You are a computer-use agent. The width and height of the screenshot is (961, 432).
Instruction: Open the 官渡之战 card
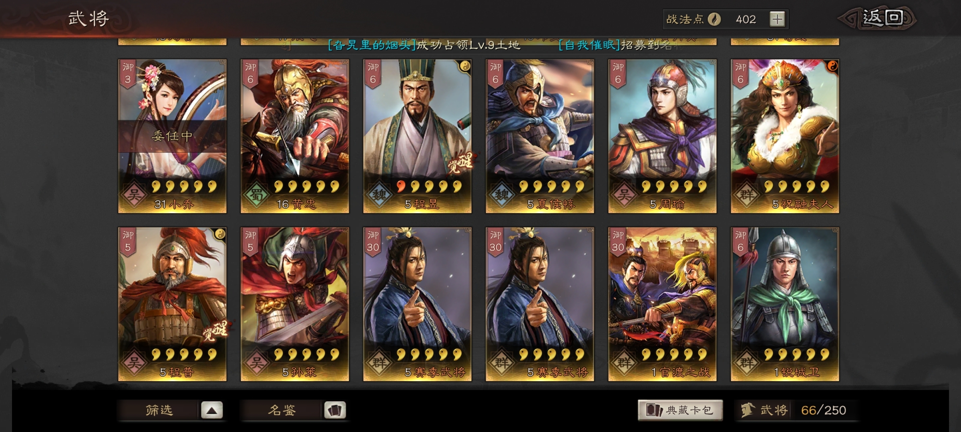click(x=662, y=304)
